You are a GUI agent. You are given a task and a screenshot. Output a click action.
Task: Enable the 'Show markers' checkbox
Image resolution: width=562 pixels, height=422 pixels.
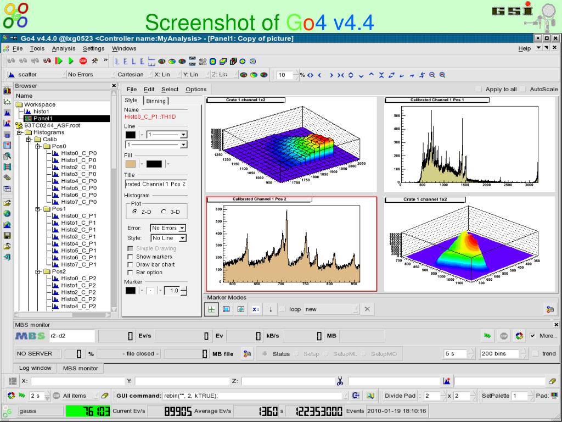130,257
